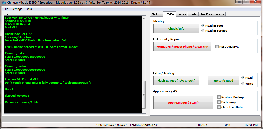Switch to the User Data / Forensic tab
263x129 pixels.
pyautogui.click(x=212, y=14)
